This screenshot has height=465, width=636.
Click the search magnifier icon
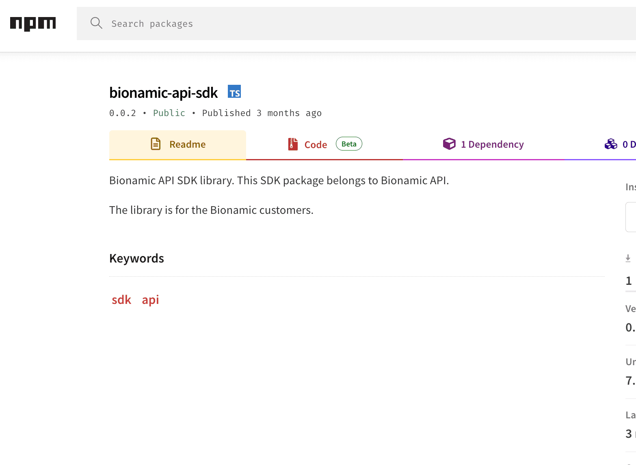96,23
